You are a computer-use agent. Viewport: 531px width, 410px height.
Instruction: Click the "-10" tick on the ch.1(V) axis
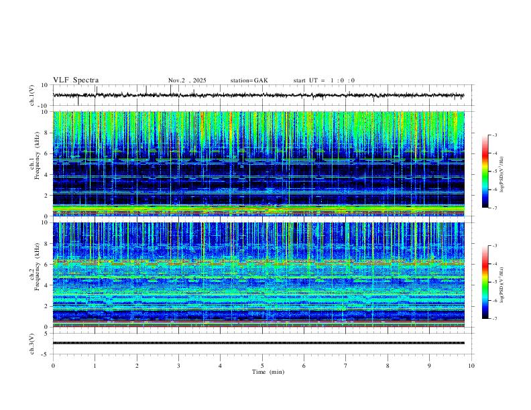(44, 106)
